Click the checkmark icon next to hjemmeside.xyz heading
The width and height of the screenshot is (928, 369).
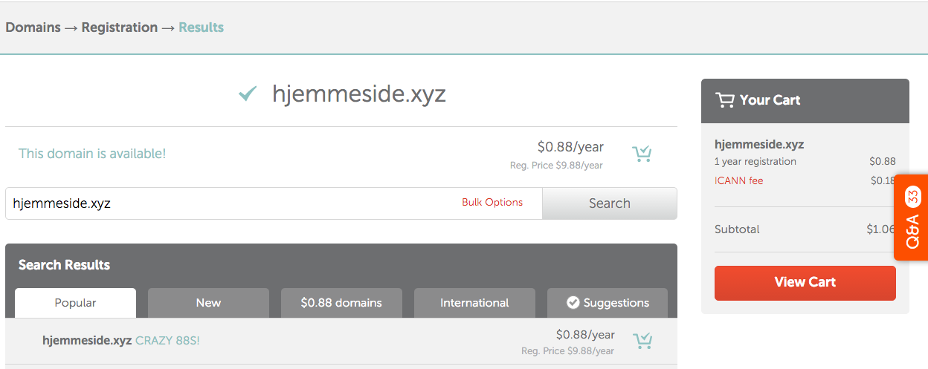coord(248,94)
